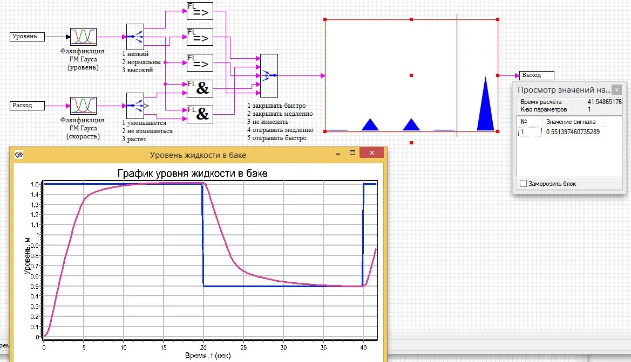
Task: Maximize the Уровень жидкости в баке window
Action: [x=352, y=152]
